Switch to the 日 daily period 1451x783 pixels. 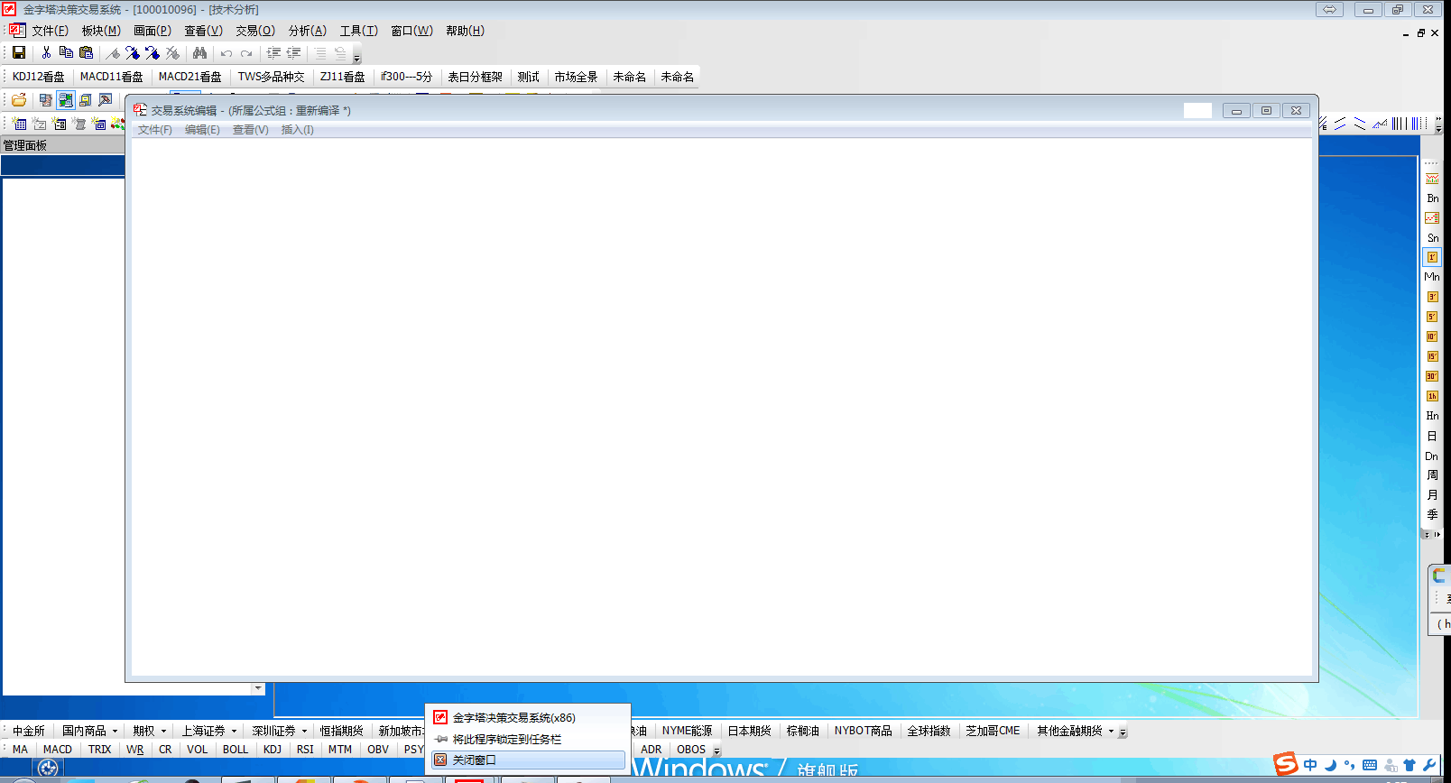click(x=1431, y=436)
